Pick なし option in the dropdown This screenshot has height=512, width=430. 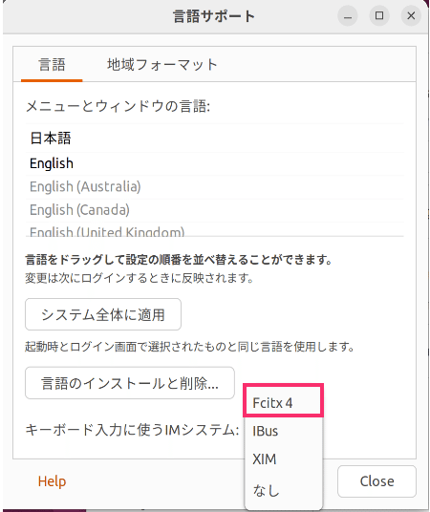283,490
